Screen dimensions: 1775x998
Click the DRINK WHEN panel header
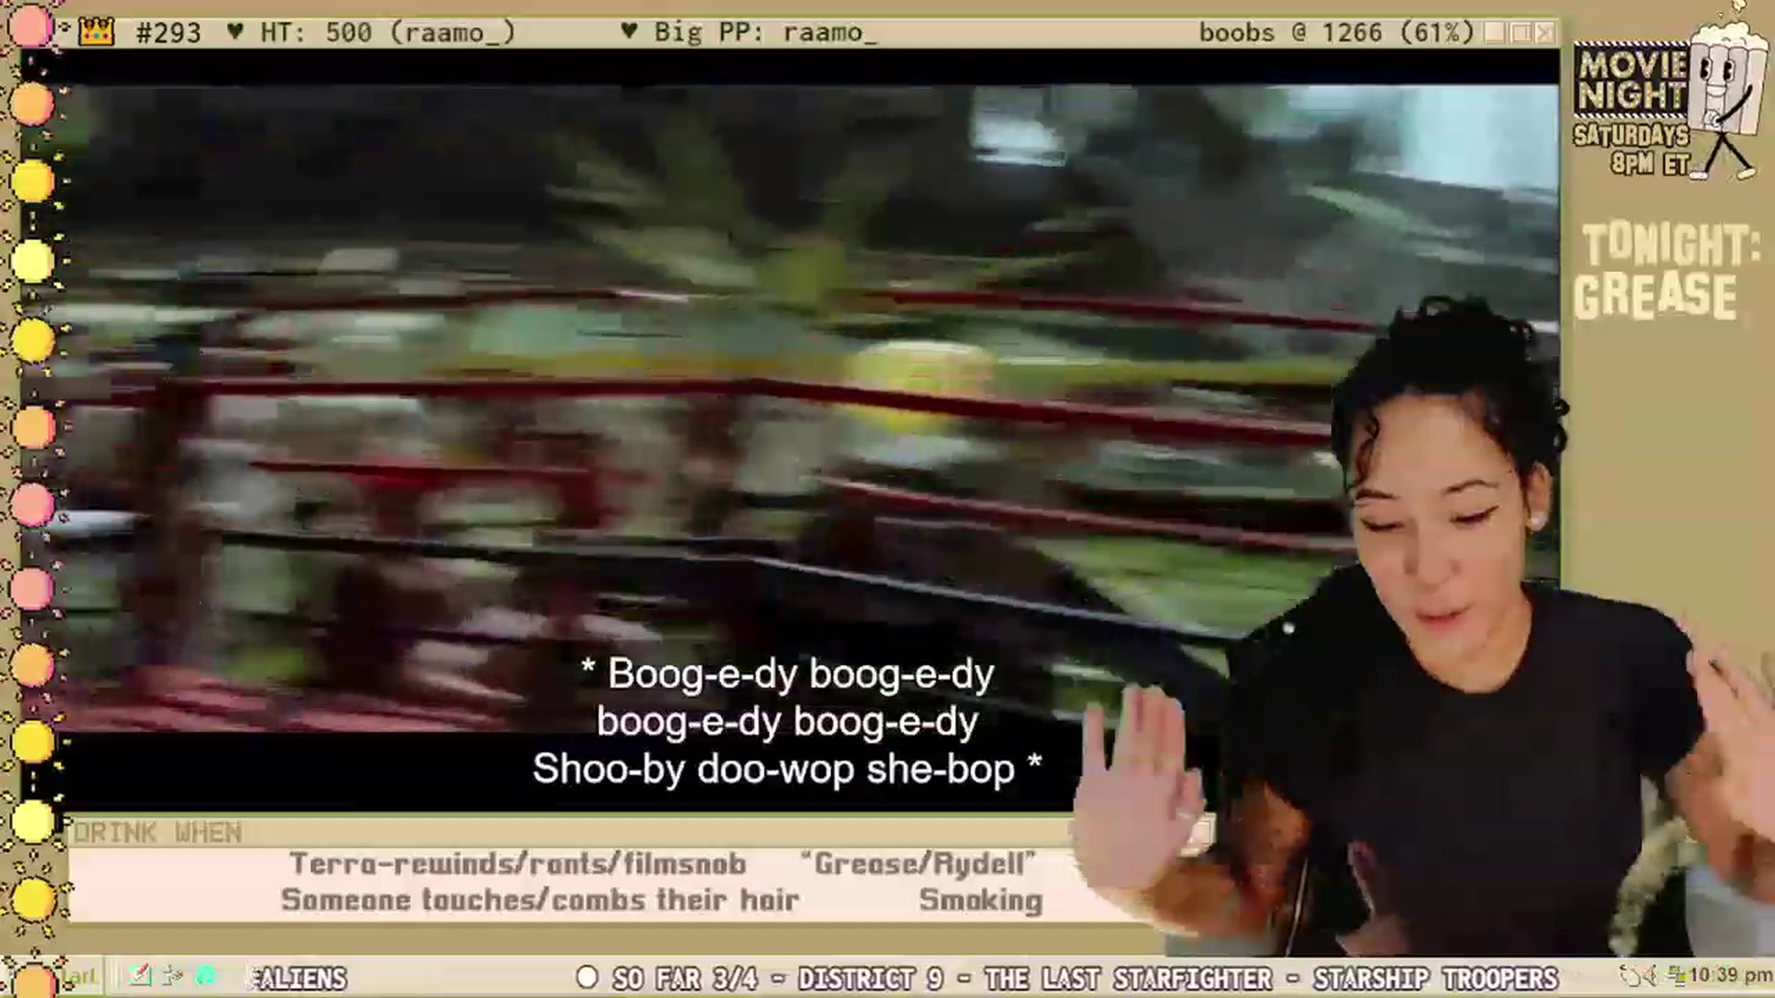coord(157,833)
